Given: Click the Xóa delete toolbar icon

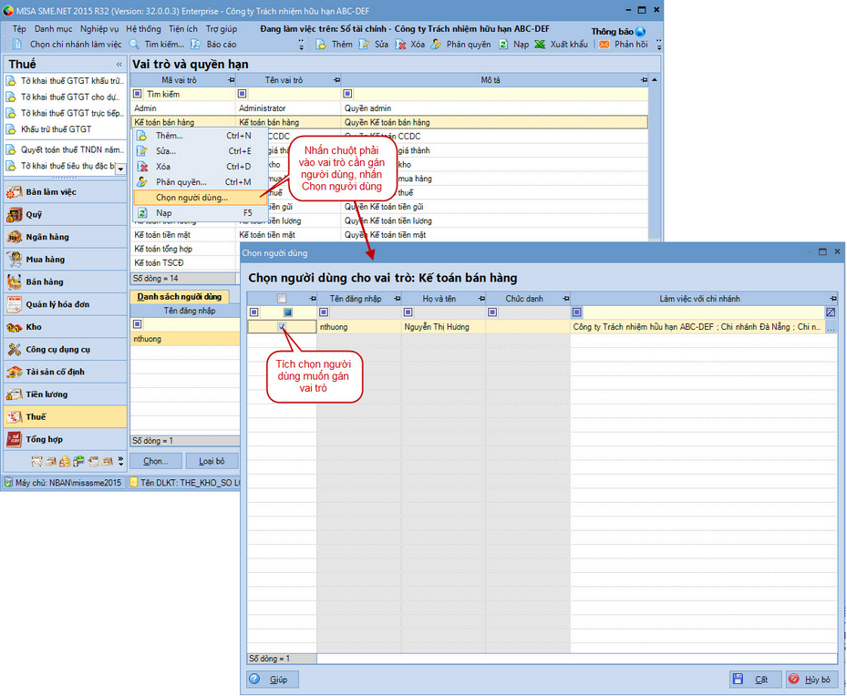Looking at the screenshot, I should point(400,45).
